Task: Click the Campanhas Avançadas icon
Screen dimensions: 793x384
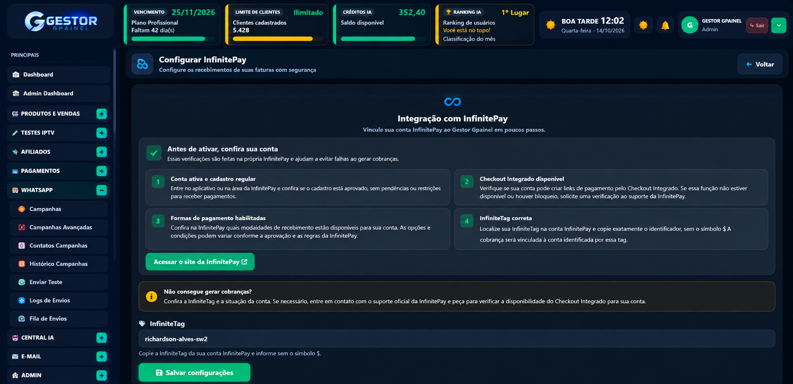Action: 22,227
